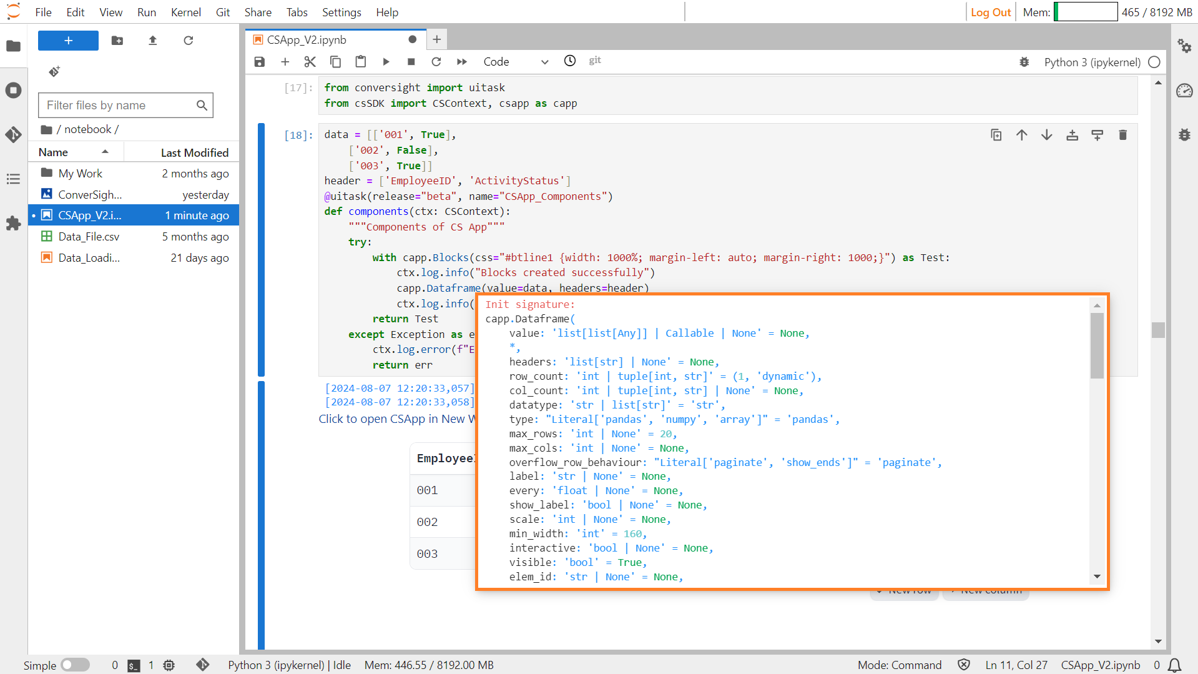Refresh the file browser list
Screen dimensions: 1198x674
coord(189,41)
